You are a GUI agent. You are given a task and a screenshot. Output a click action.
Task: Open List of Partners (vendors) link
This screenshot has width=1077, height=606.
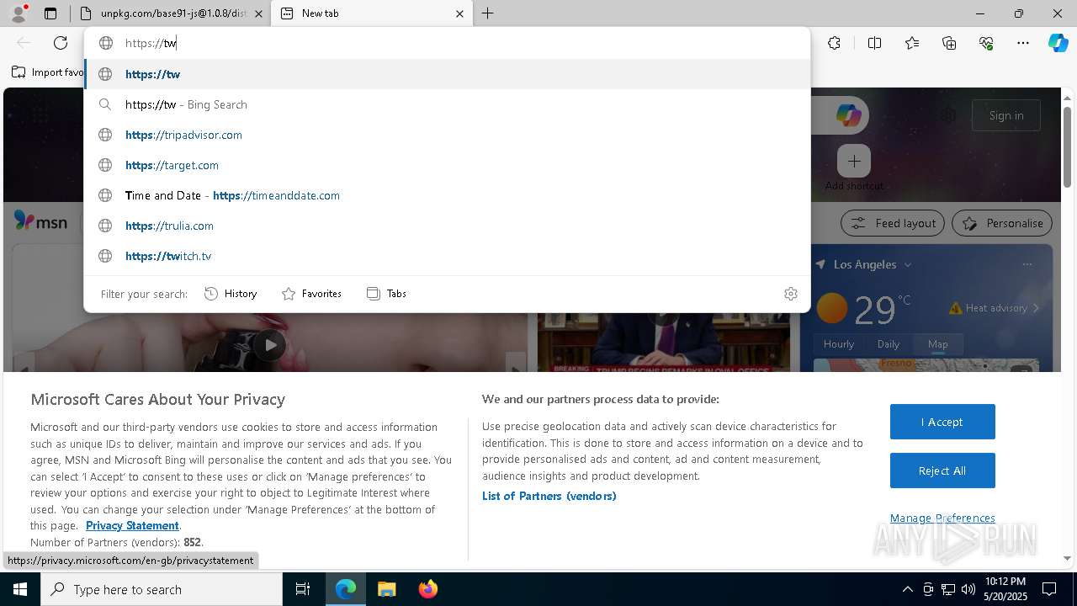tap(549, 496)
